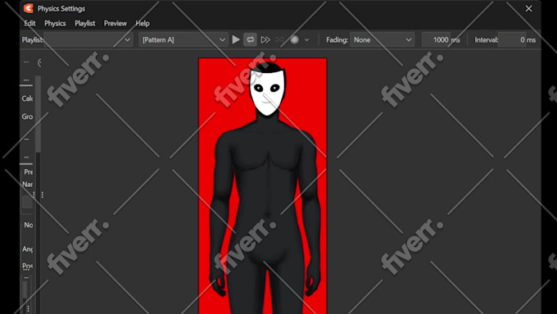
Task: Open the Preview menu
Action: tap(115, 24)
